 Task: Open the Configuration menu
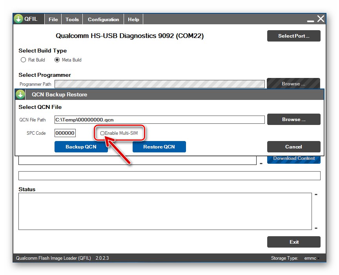coord(103,20)
